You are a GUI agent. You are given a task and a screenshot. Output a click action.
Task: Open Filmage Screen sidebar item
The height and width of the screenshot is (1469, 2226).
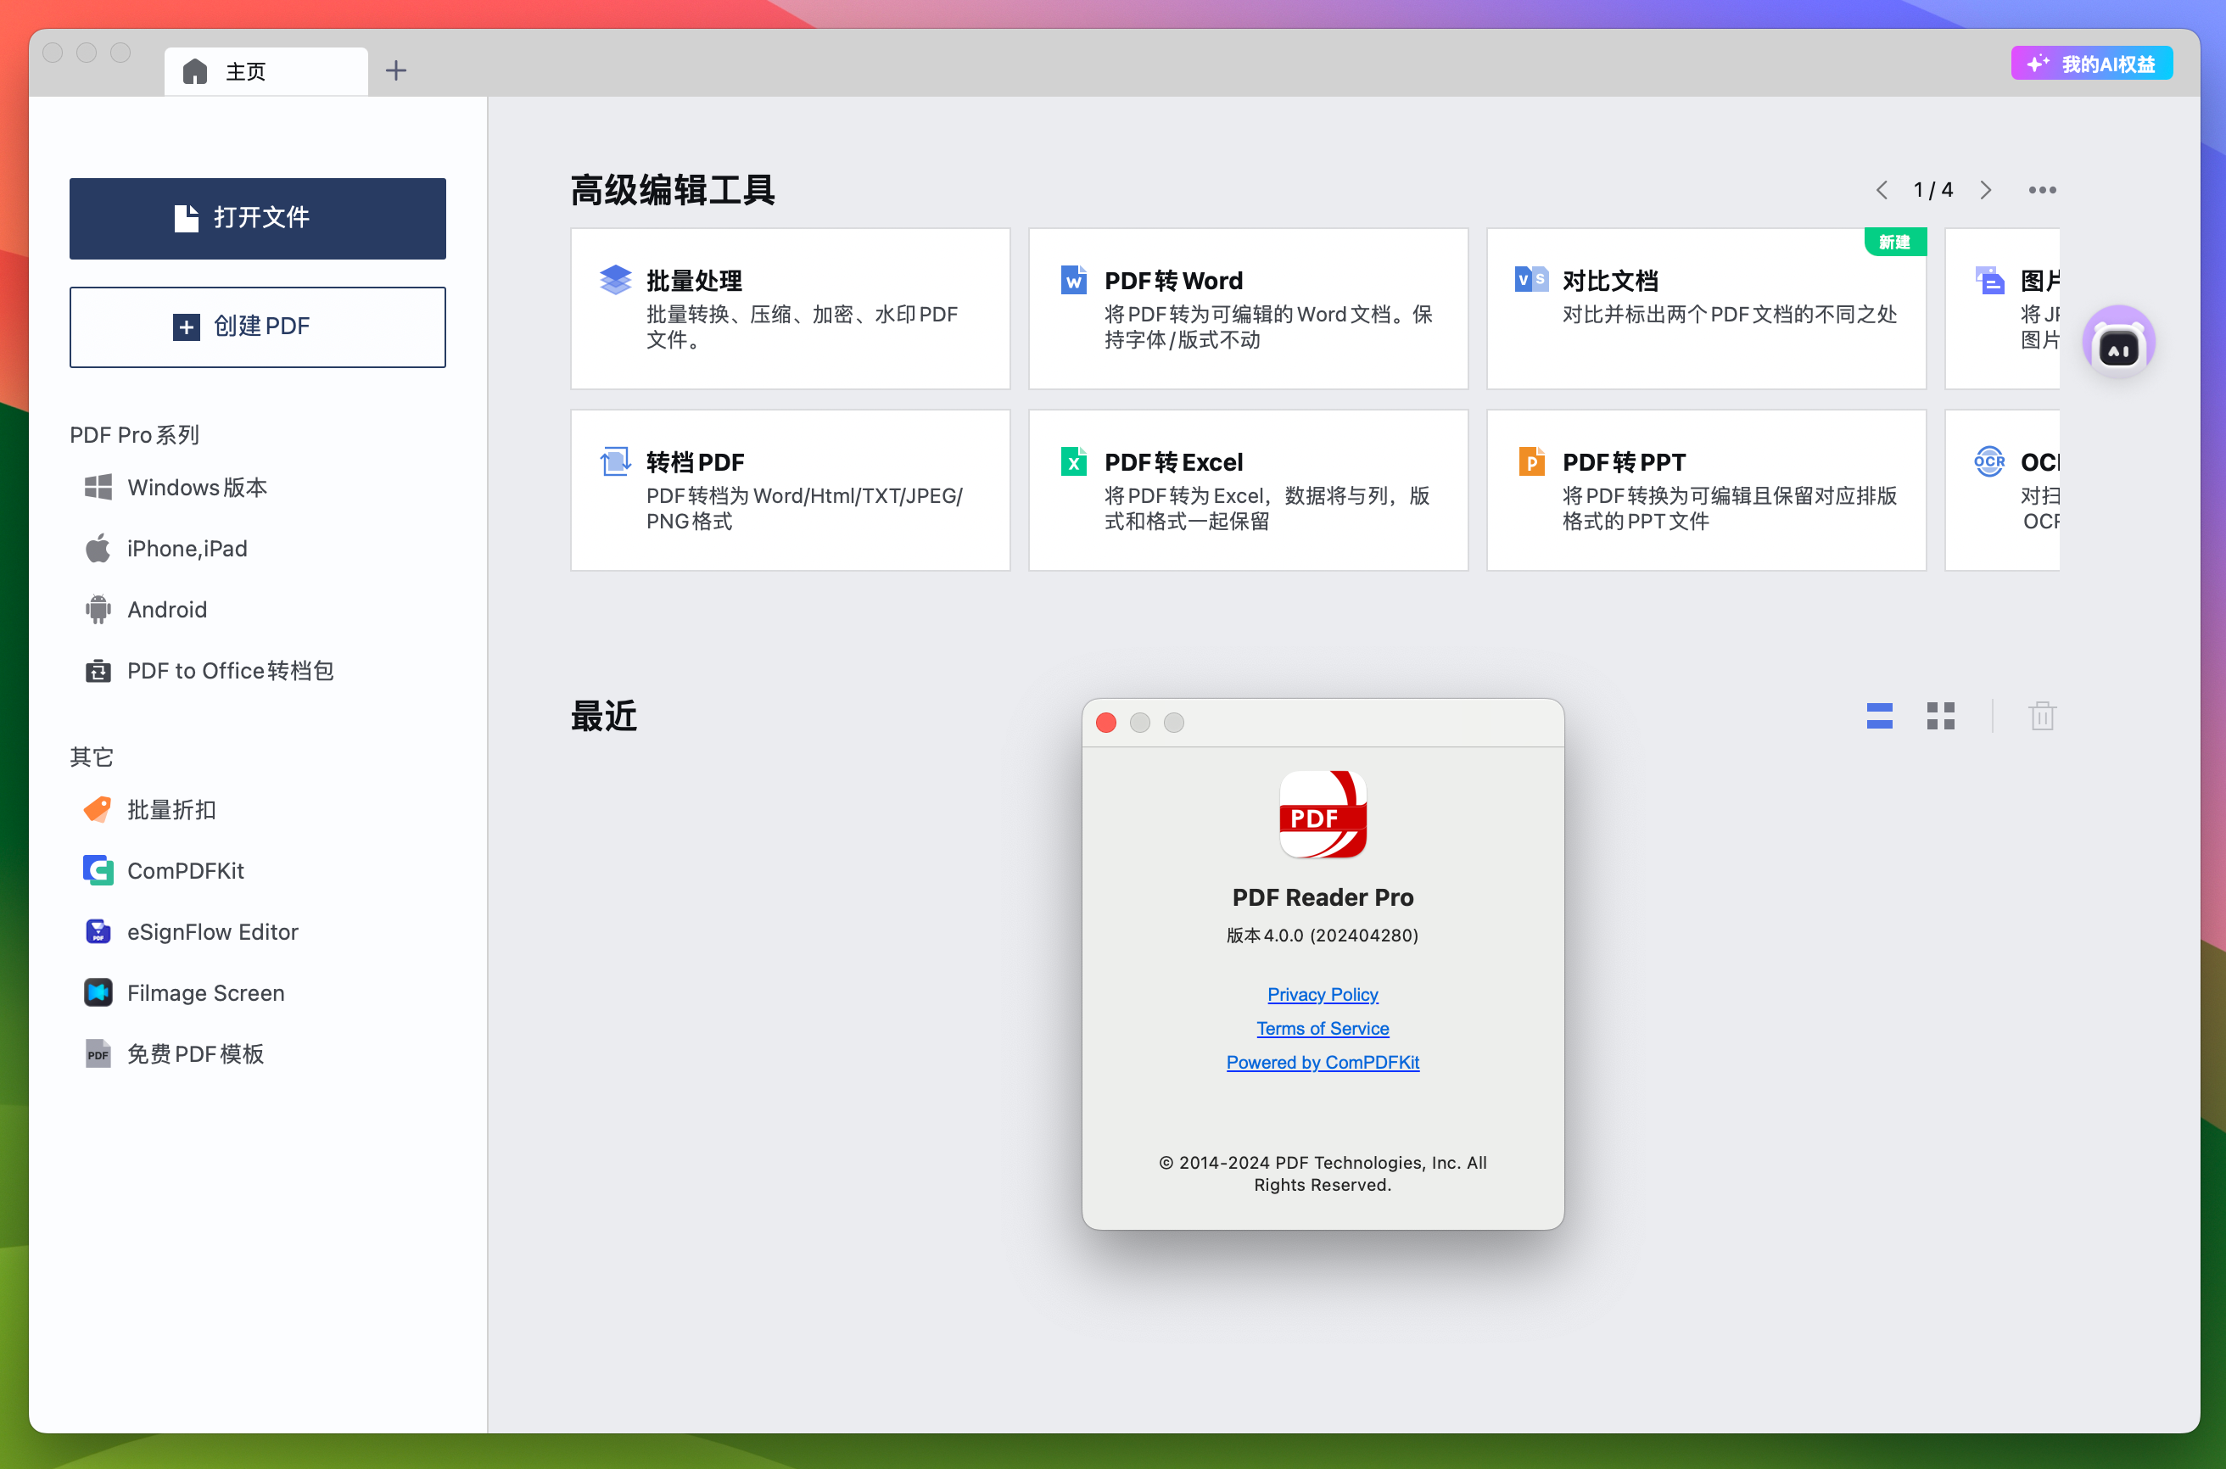coord(185,992)
